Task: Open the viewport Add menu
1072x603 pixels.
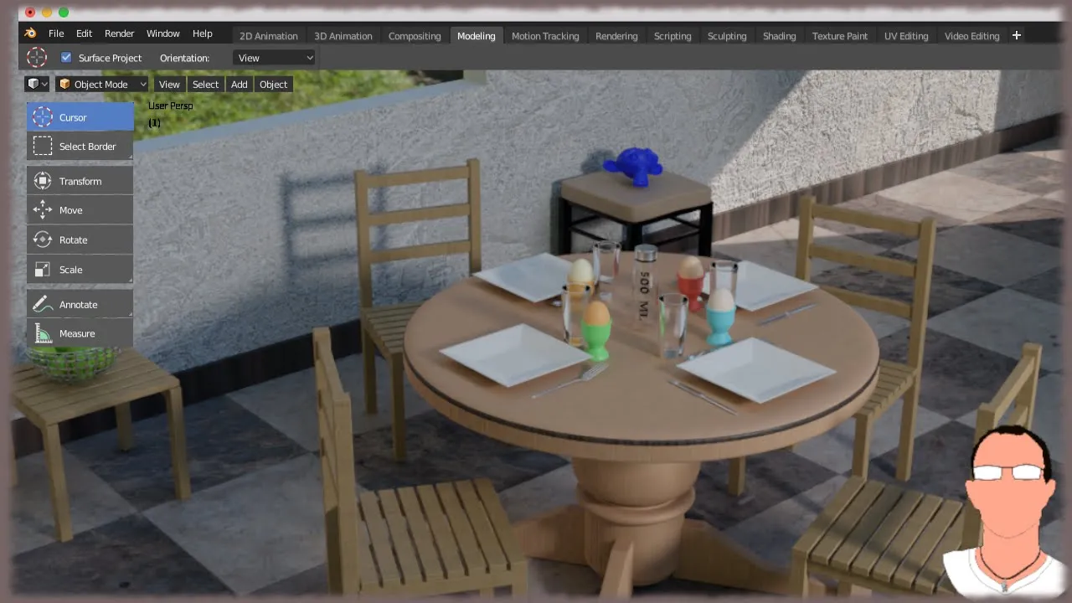Action: click(x=240, y=84)
